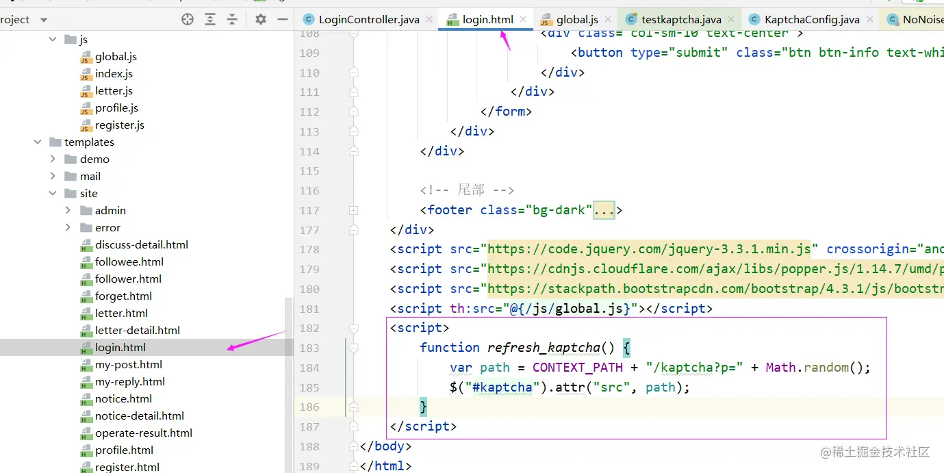Open the KaptchaConfig.java tab

pyautogui.click(x=812, y=19)
